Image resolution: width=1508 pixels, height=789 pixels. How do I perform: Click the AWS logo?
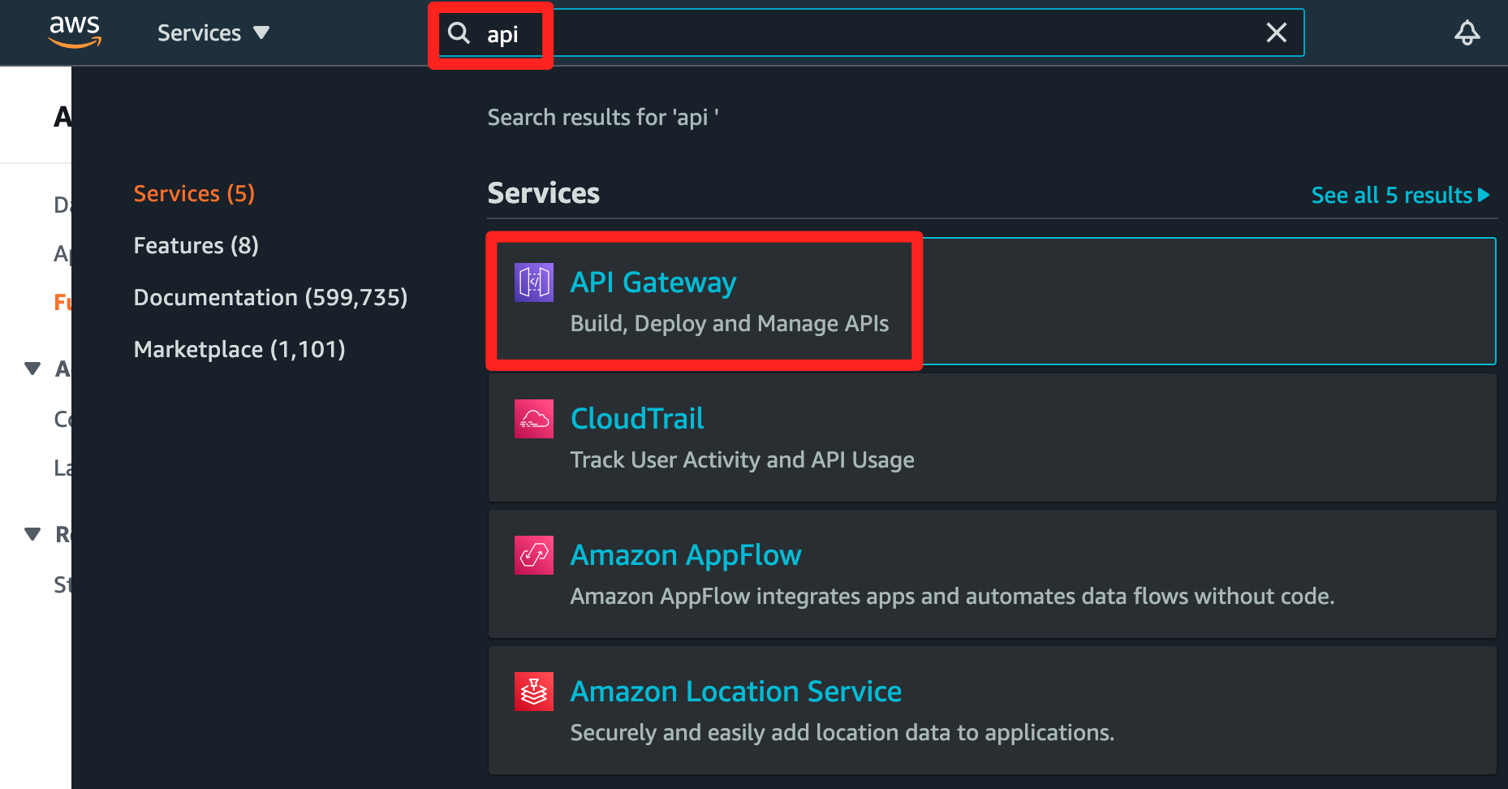(x=75, y=32)
